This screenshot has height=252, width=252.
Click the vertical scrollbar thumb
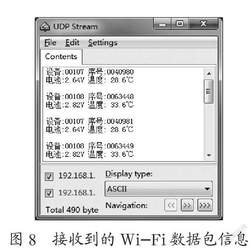pos(209,91)
